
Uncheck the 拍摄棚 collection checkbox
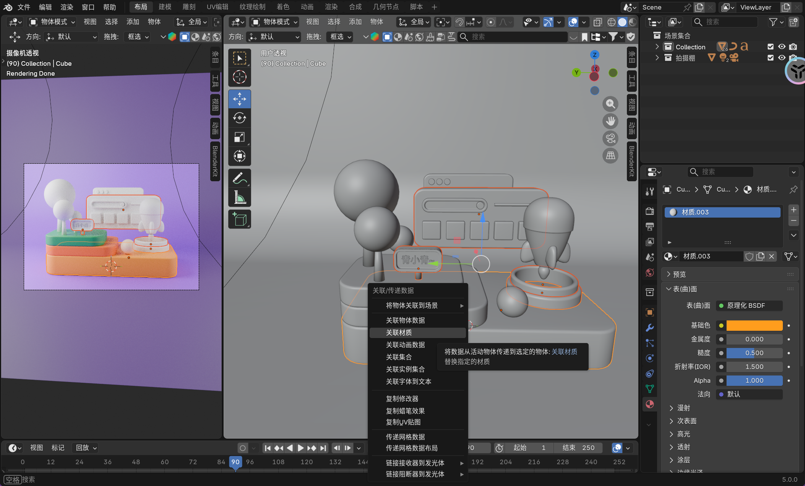pyautogui.click(x=770, y=58)
